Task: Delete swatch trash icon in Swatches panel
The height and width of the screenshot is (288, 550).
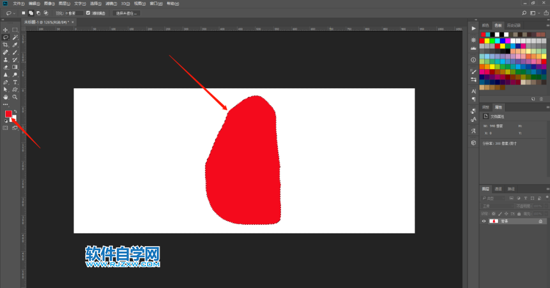Action: pos(541,99)
